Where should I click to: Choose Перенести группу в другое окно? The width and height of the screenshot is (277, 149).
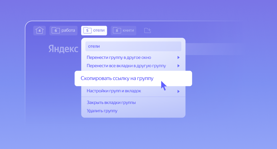133,57
